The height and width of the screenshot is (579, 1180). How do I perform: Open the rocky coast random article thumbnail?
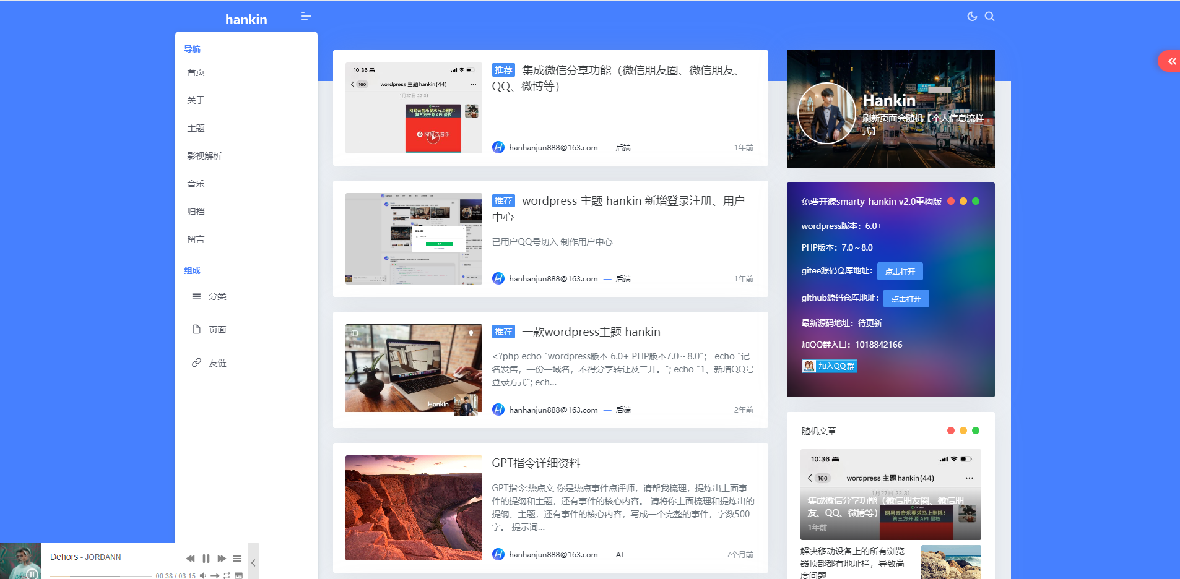951,562
